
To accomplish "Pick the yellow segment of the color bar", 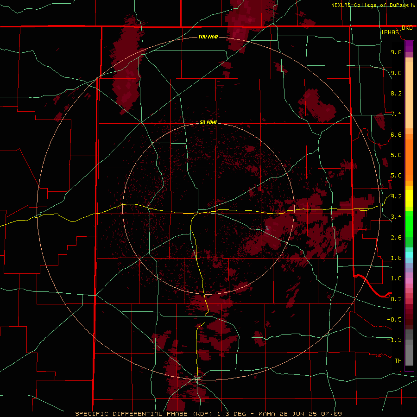I will [409, 198].
